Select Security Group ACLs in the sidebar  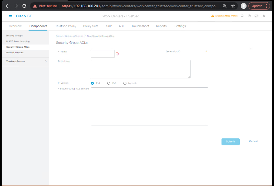[18, 47]
